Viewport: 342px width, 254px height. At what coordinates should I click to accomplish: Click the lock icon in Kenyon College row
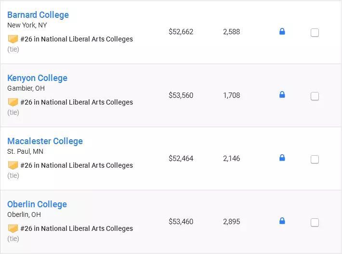pos(282,95)
